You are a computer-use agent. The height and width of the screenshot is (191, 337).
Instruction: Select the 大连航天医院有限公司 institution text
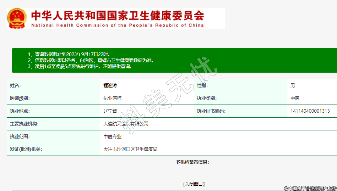(x=126, y=124)
